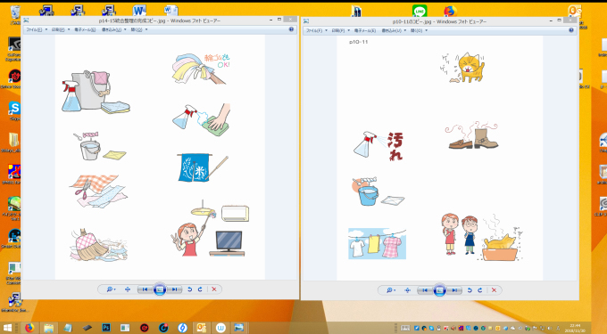
Task: Open zoom magnifier control in right p10-11 viewer
Action: [x=390, y=290]
